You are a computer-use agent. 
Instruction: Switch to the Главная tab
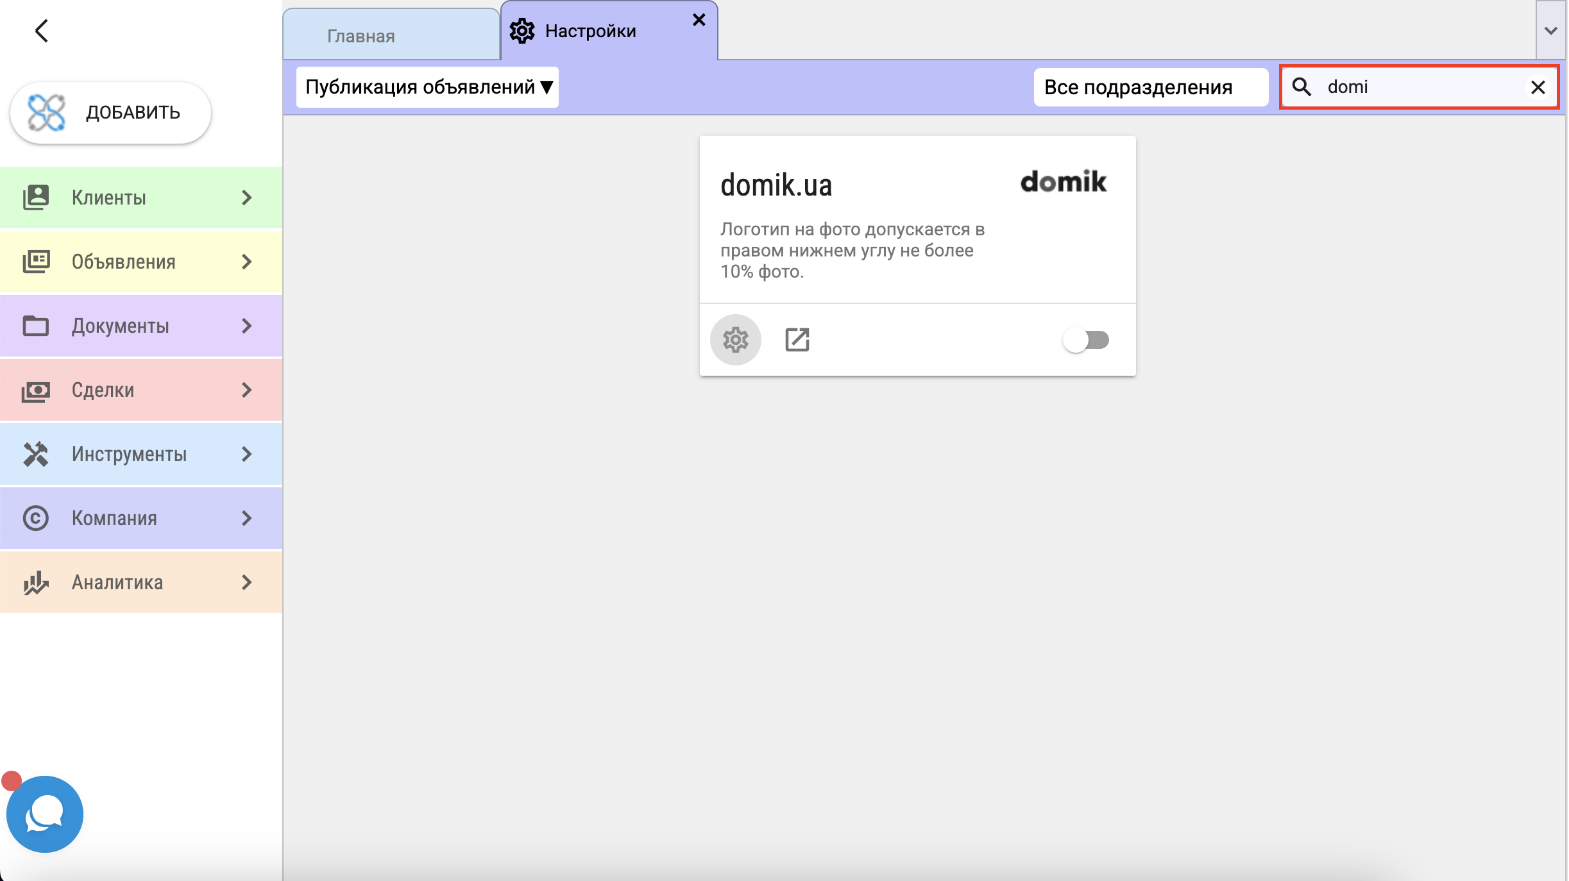coord(391,35)
